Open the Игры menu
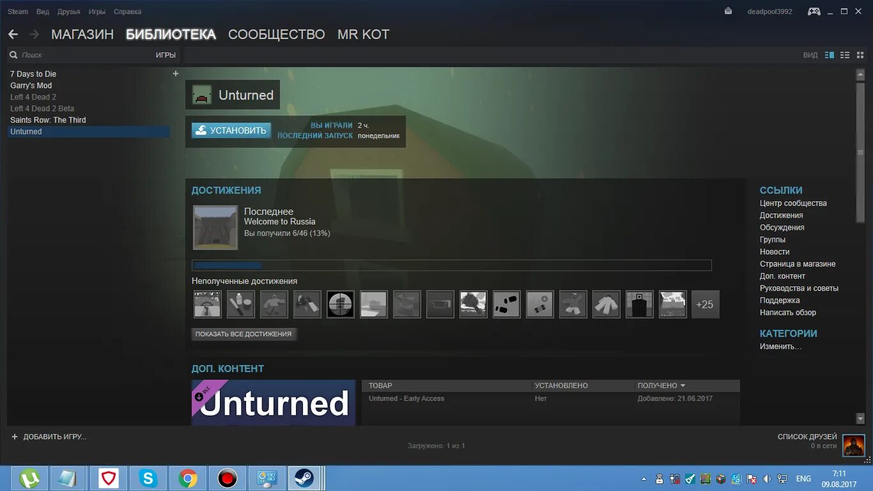Screen dimensions: 873x491 [x=97, y=12]
